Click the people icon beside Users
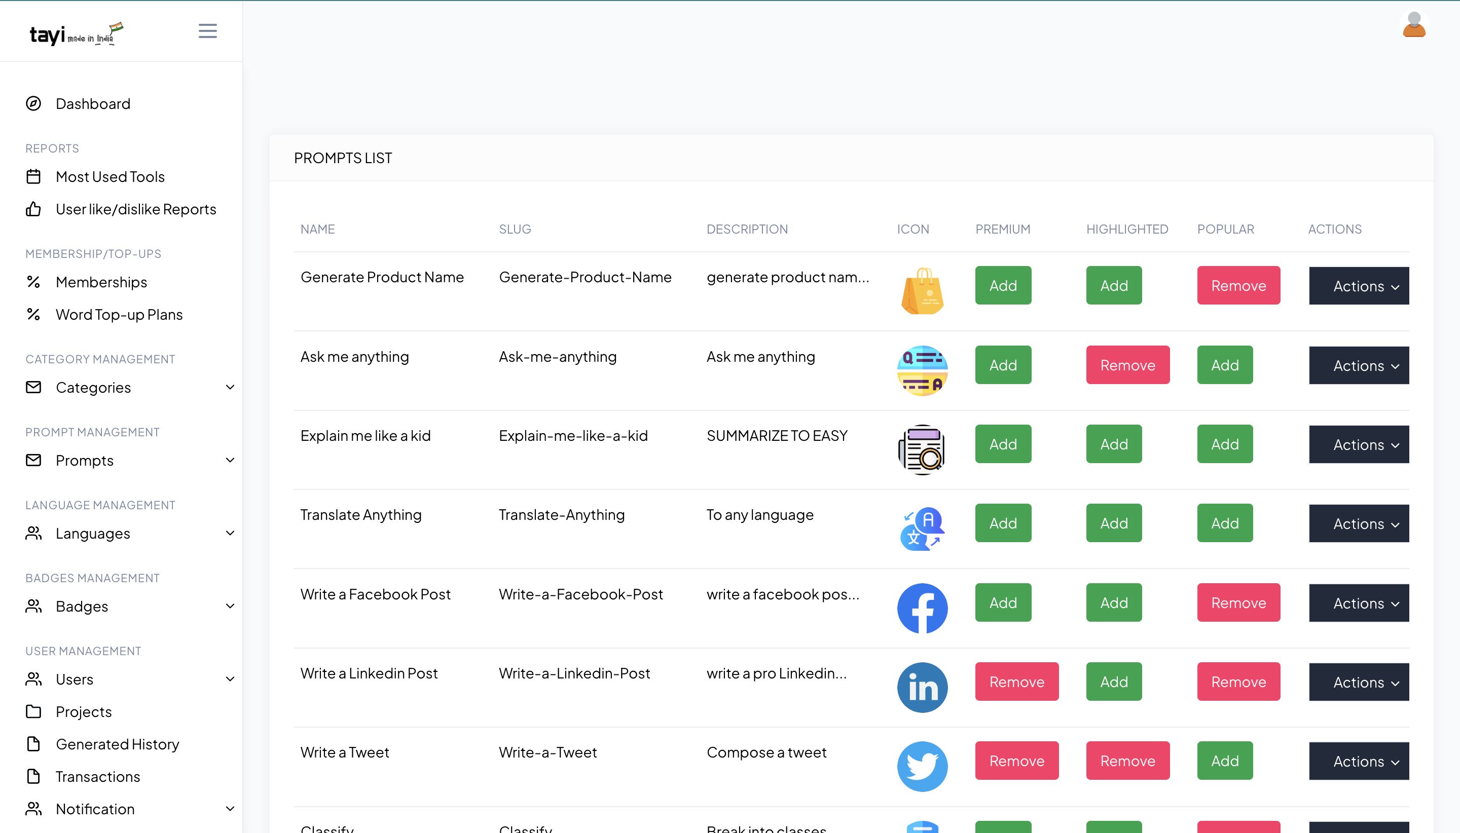1460x833 pixels. click(x=33, y=679)
